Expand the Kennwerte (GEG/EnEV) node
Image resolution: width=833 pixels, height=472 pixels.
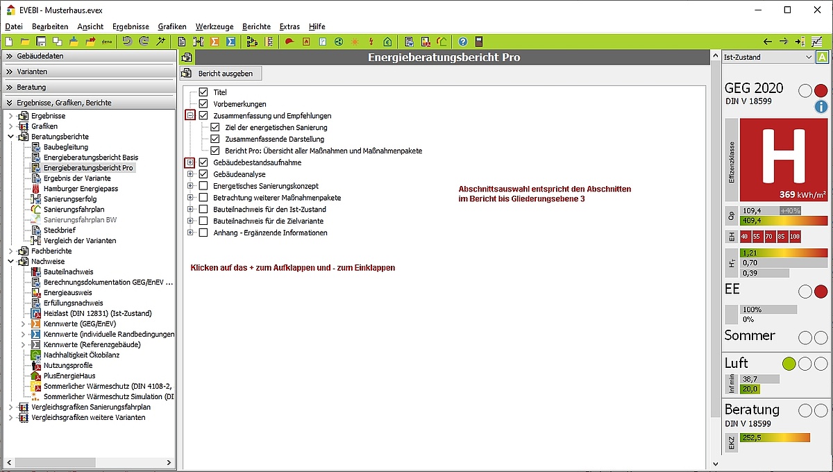(23, 323)
